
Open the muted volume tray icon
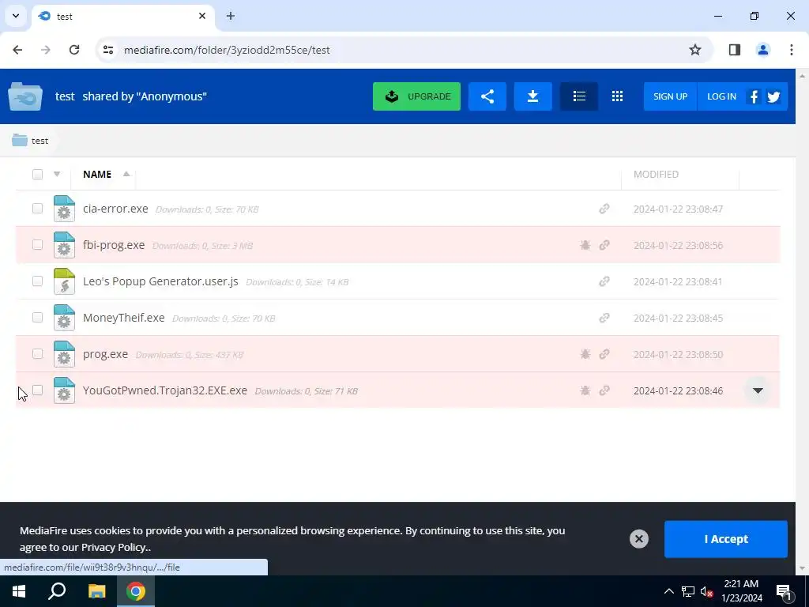pos(707,591)
